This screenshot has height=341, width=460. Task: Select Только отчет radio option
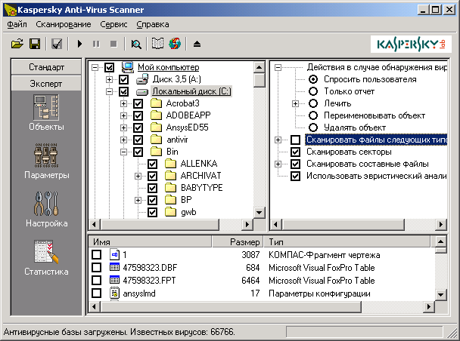(313, 91)
